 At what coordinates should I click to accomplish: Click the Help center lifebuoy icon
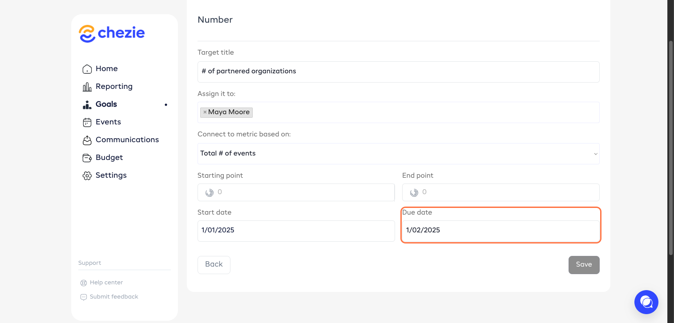click(x=83, y=283)
